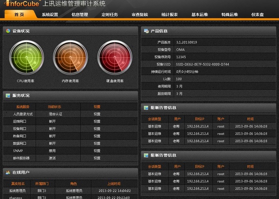279x199 pixels.
Task: Click the online time 2013-09-22 14:04:02
Action: pyautogui.click(x=115, y=191)
